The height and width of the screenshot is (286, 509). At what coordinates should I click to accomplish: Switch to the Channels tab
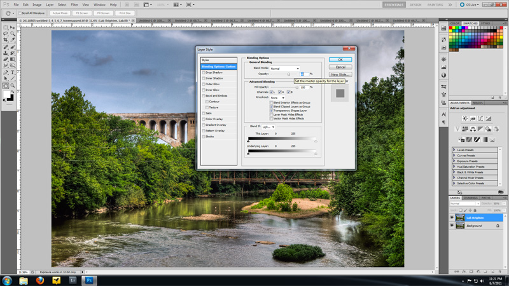click(x=471, y=198)
